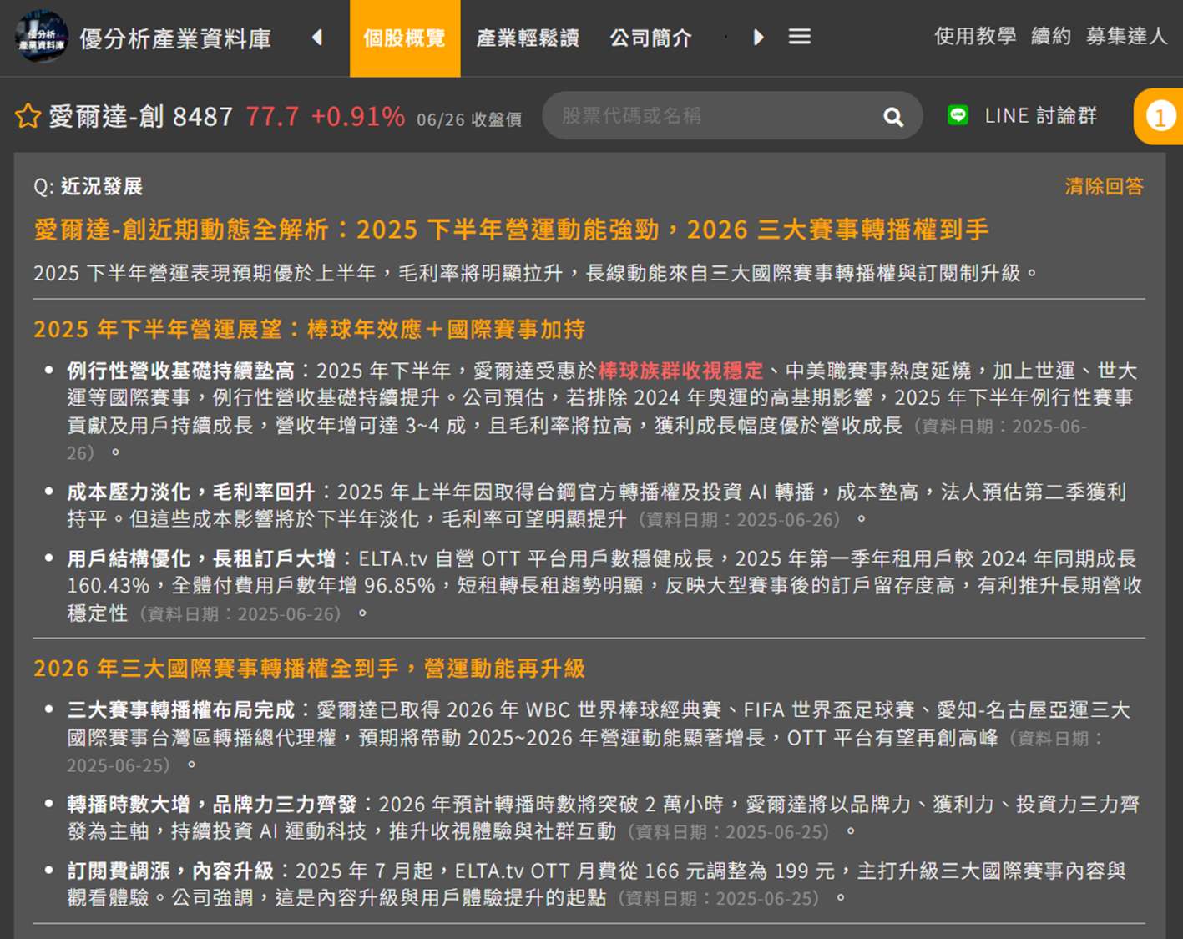Click the bullet 轉播時數大增，品牌力三力齊發
1183x939 pixels.
click(x=212, y=805)
